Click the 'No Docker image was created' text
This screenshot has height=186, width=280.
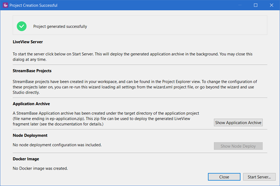click(40, 168)
